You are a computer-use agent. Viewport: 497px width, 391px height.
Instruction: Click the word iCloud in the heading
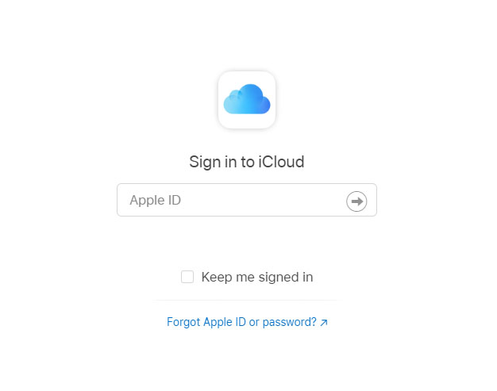coord(281,162)
